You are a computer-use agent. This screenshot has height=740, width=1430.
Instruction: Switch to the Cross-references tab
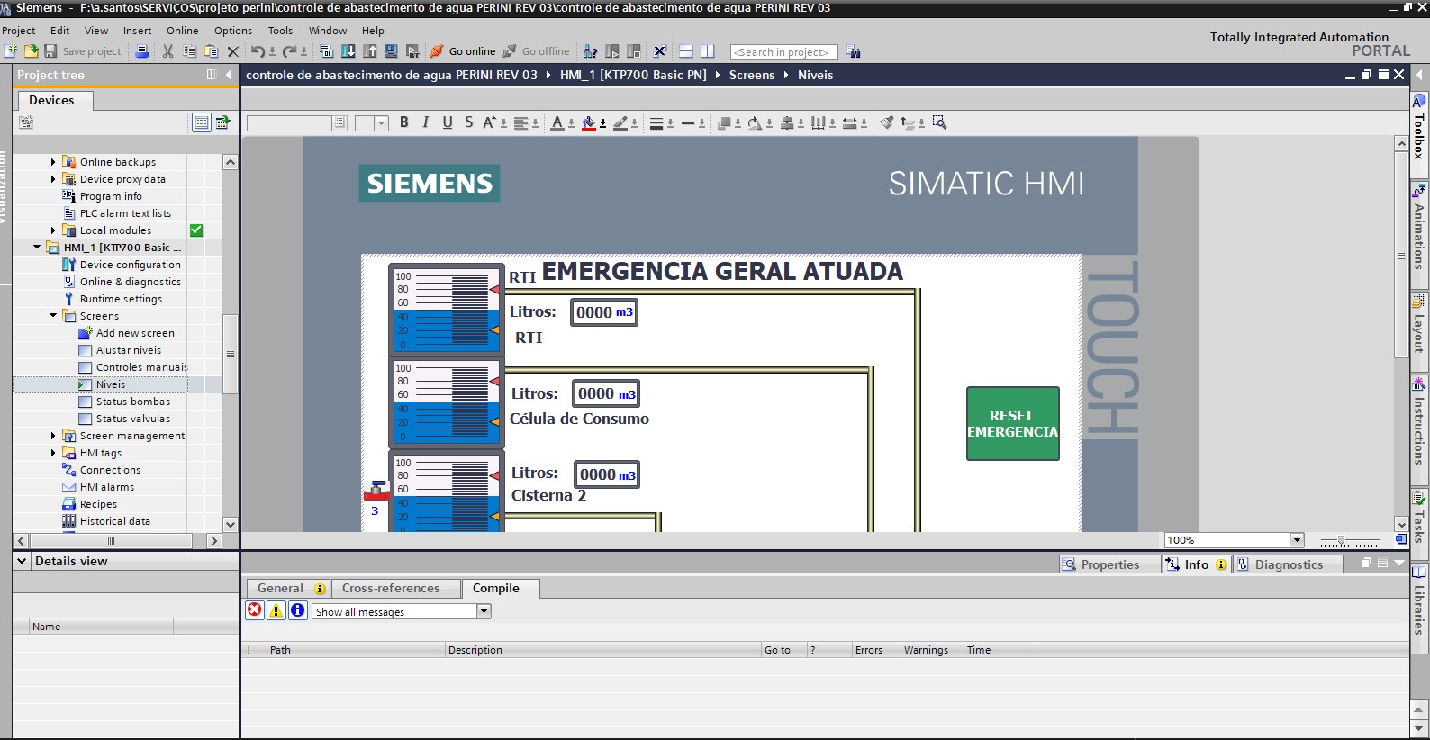(391, 588)
